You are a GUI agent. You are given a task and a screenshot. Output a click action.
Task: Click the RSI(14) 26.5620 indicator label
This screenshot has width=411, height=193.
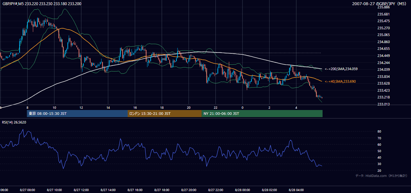click(14, 122)
